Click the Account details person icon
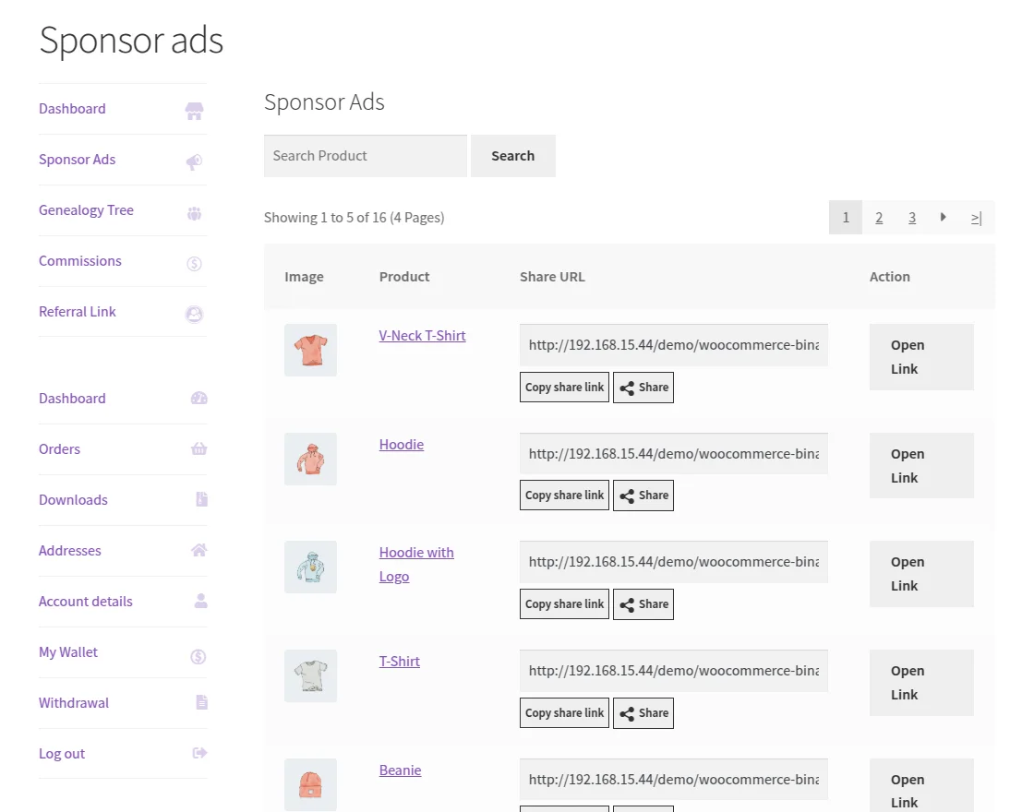1034x812 pixels. tap(199, 602)
